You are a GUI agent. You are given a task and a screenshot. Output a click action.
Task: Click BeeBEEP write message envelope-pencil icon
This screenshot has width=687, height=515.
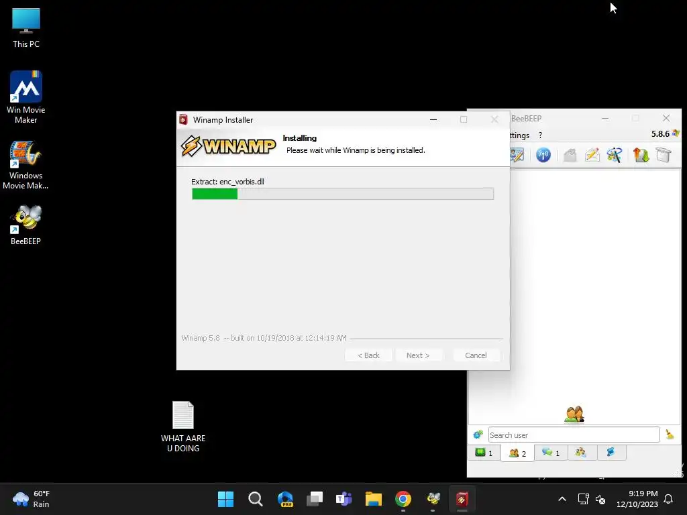[592, 155]
